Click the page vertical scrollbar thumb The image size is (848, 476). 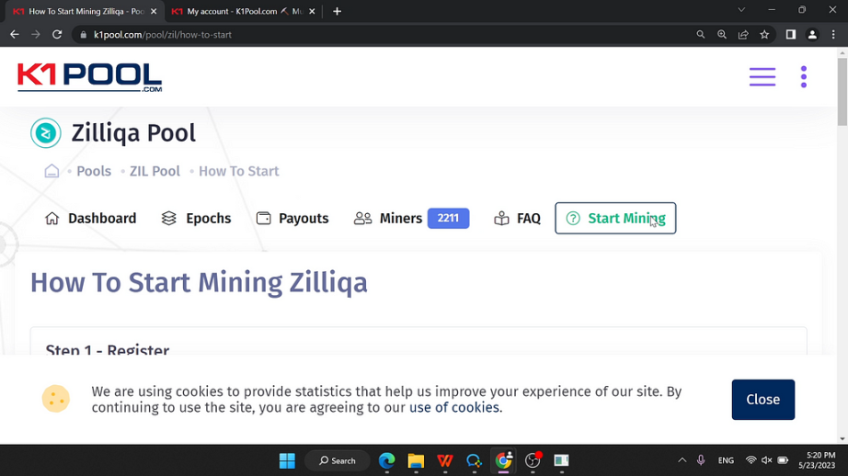842,91
